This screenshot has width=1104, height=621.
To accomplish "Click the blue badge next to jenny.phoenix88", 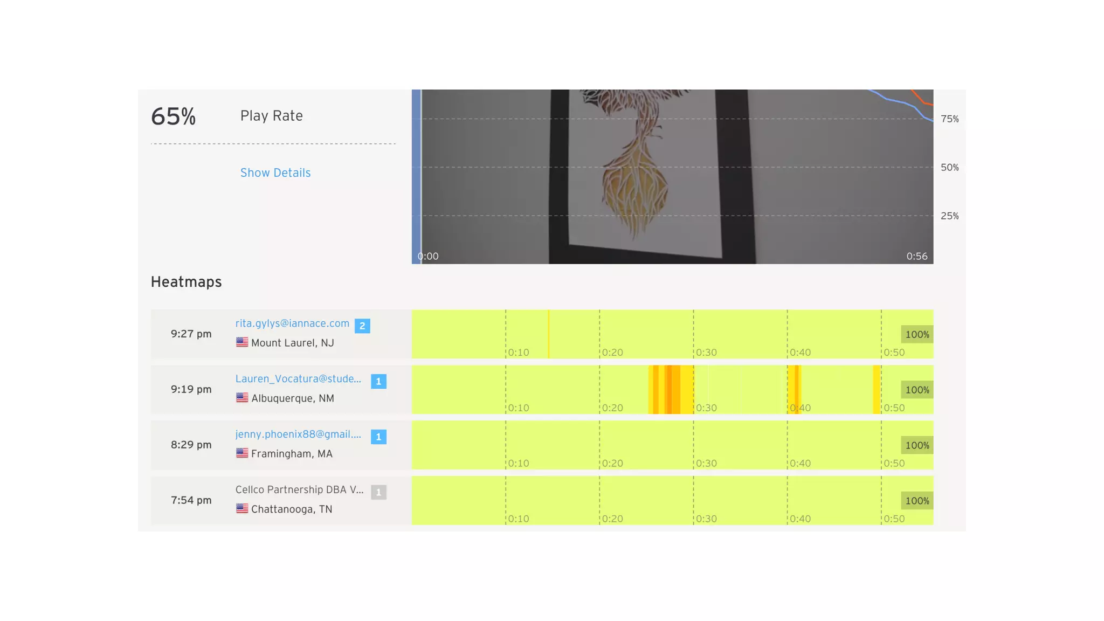I will point(378,437).
